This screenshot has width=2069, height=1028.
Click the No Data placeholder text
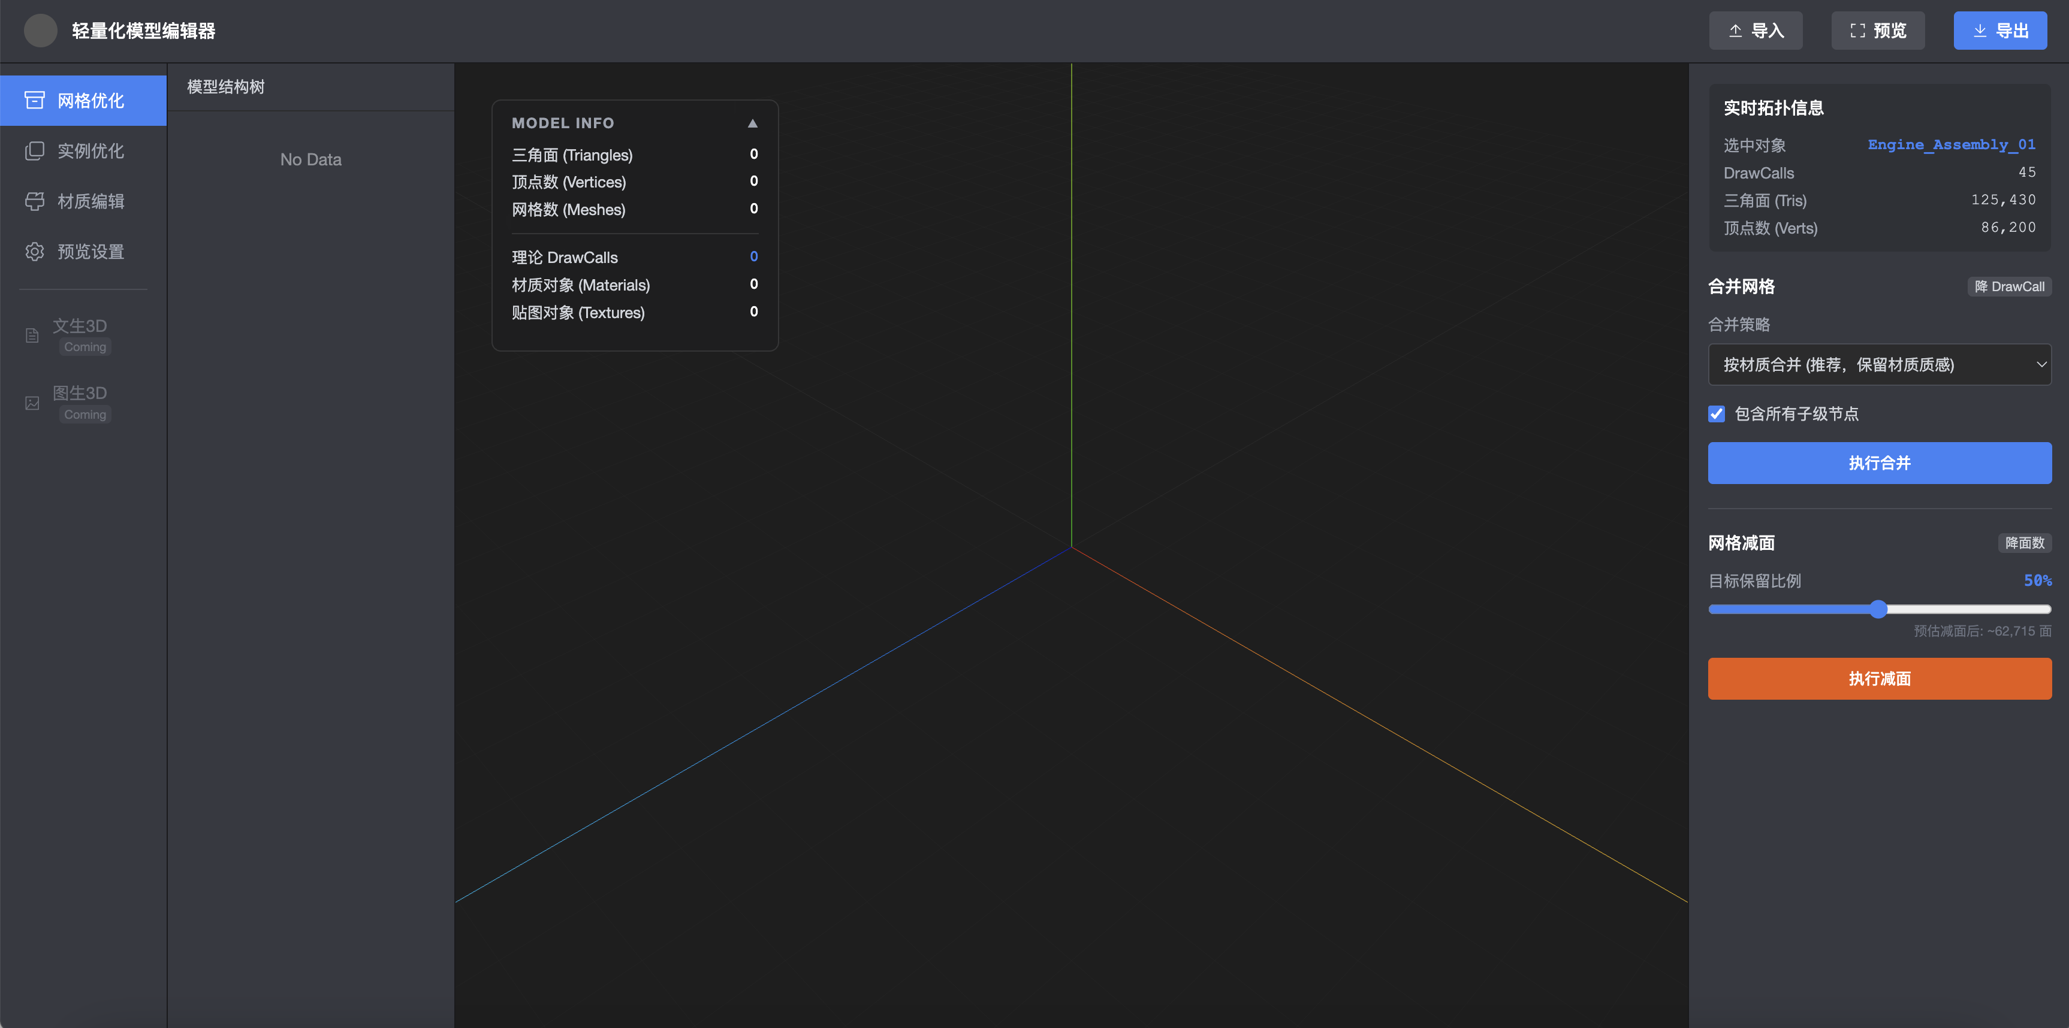click(311, 160)
